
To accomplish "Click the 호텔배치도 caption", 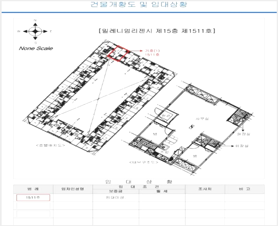I will click(51, 145).
